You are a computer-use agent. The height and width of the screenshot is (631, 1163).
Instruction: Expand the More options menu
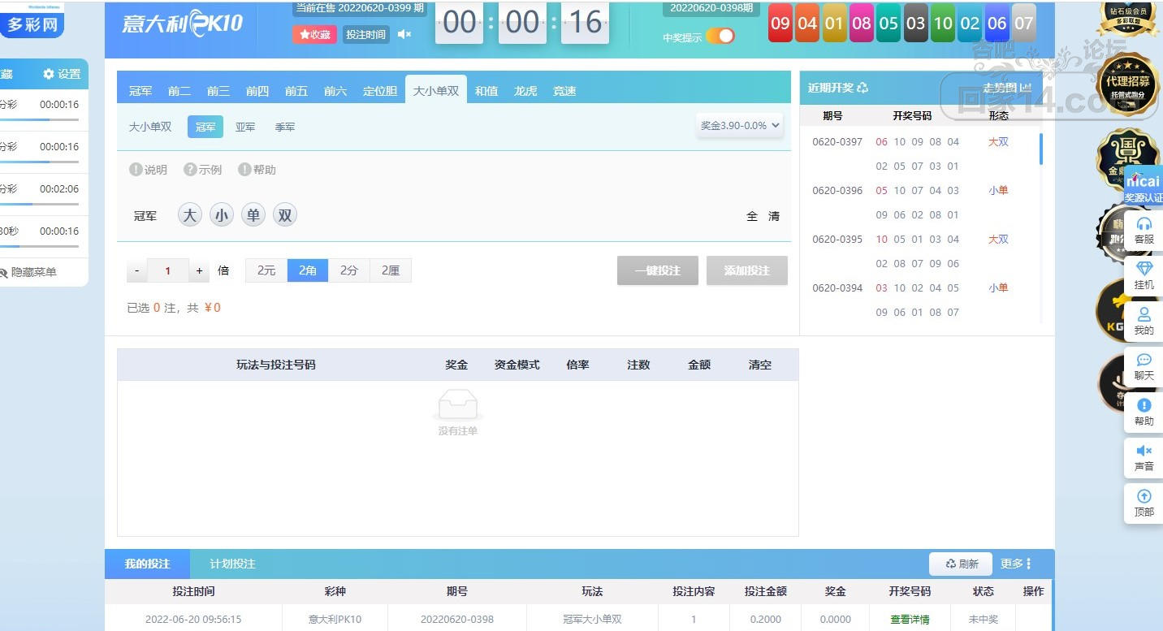pos(1016,564)
